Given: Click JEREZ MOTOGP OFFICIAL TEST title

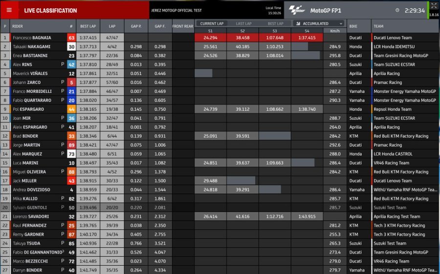Looking at the screenshot, I should (x=176, y=10).
